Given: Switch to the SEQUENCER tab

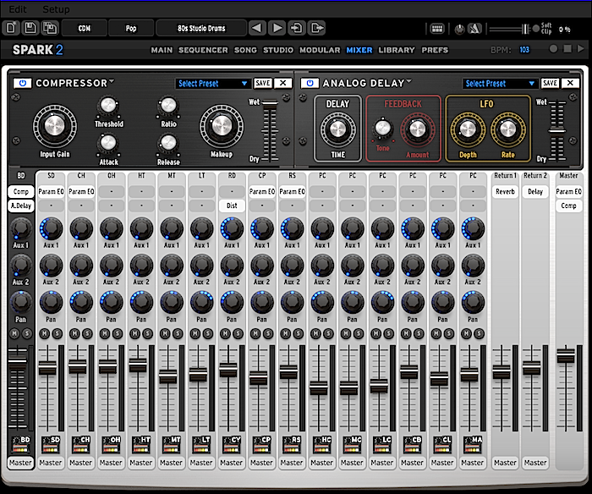Looking at the screenshot, I should [203, 50].
